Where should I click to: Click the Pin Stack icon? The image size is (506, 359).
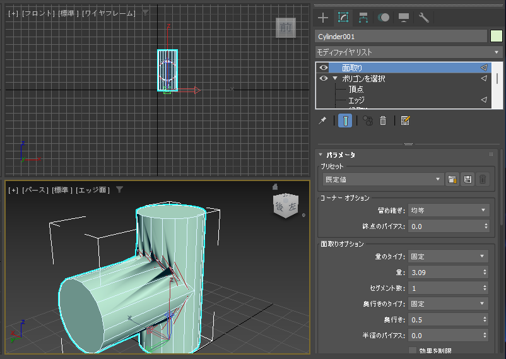[x=322, y=121]
